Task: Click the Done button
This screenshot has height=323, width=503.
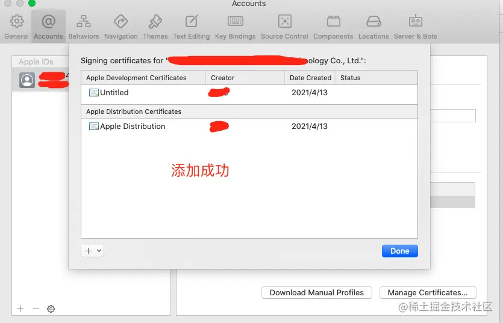Action: click(400, 251)
